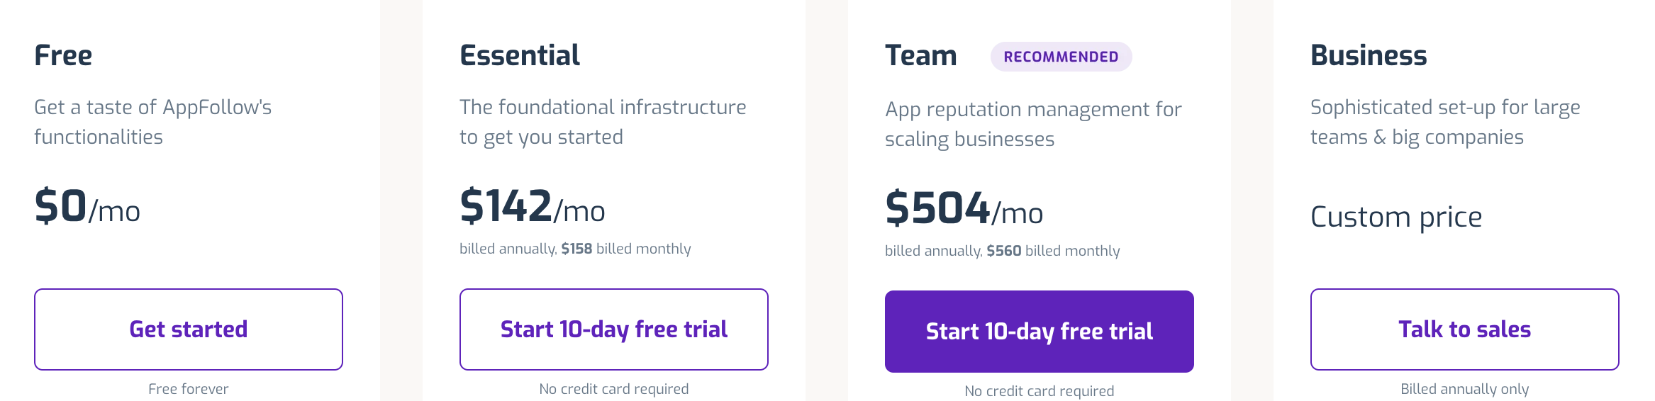1655x401 pixels.
Task: Click the Team plan heading
Action: coord(921,55)
